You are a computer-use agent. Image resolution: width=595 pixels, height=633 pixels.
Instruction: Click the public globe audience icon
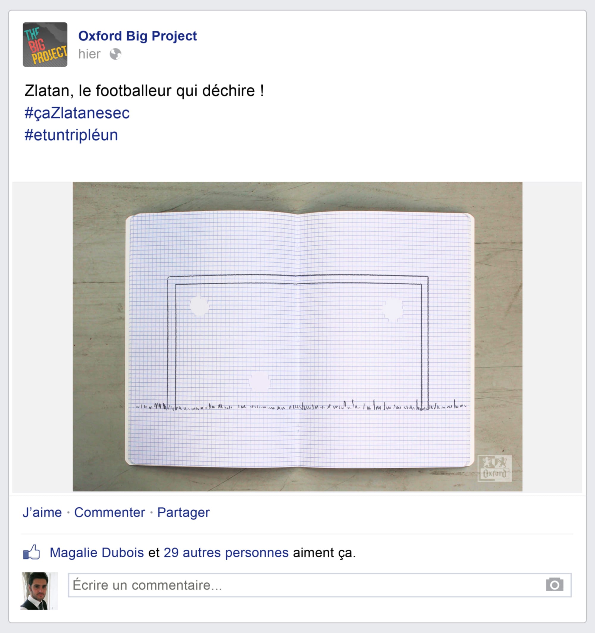115,54
